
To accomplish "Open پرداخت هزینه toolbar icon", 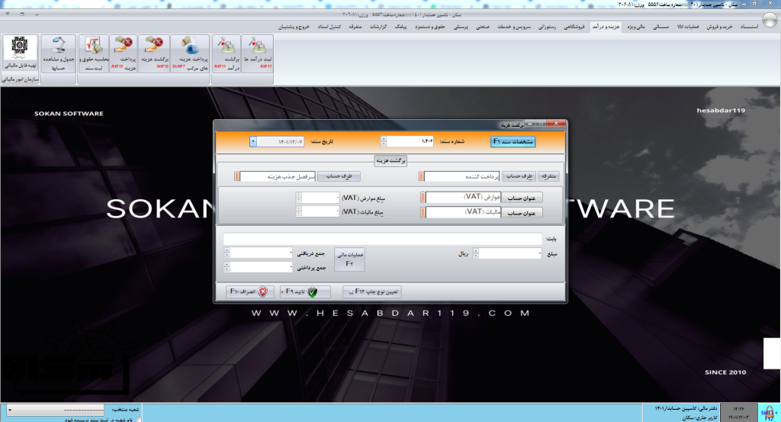I will 124,53.
